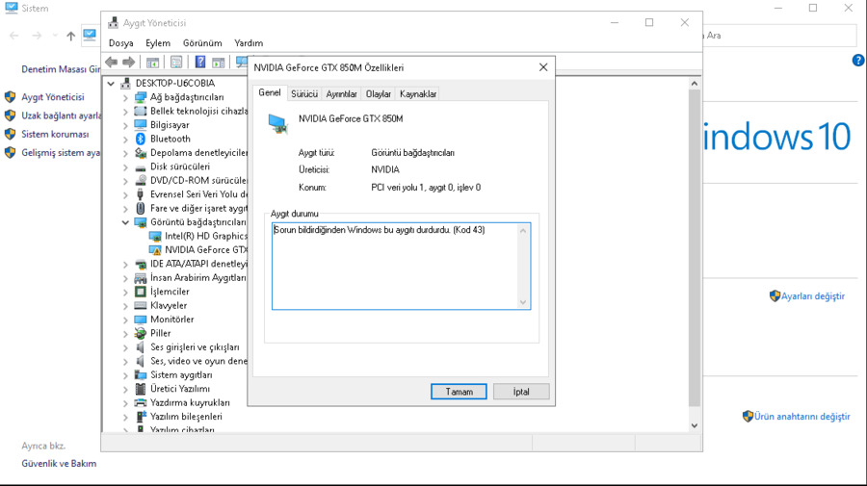Switch to the Olaylar tab
Image resolution: width=867 pixels, height=486 pixels.
379,94
